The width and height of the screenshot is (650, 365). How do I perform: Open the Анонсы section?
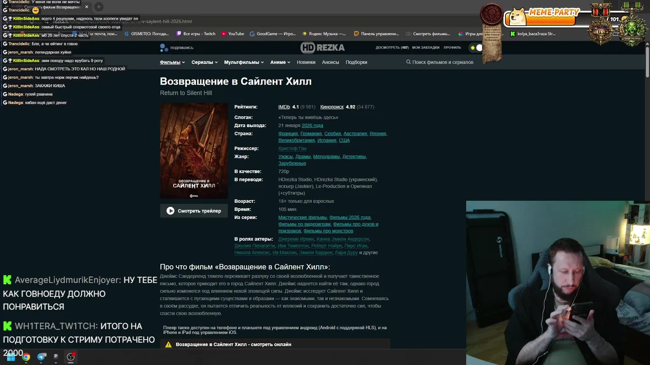tap(331, 62)
